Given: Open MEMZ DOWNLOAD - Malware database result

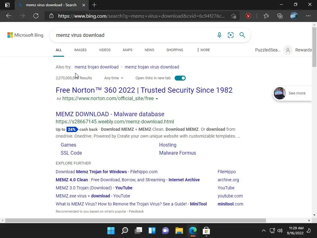Looking at the screenshot, I should pos(110,114).
